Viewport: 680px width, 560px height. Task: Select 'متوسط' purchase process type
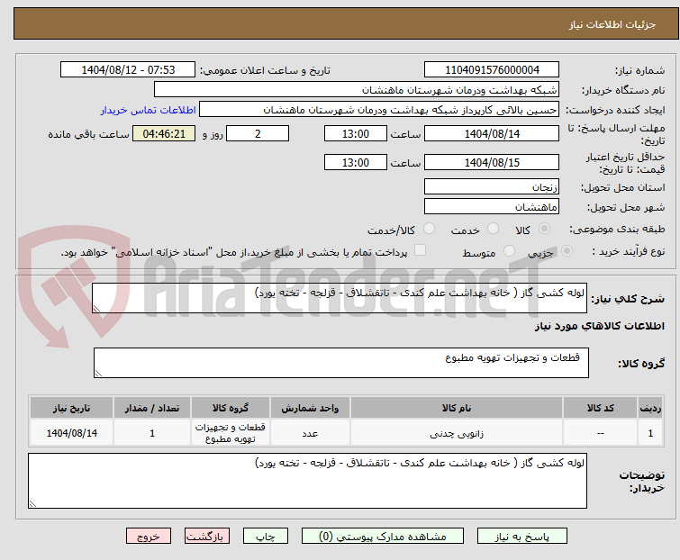click(510, 252)
